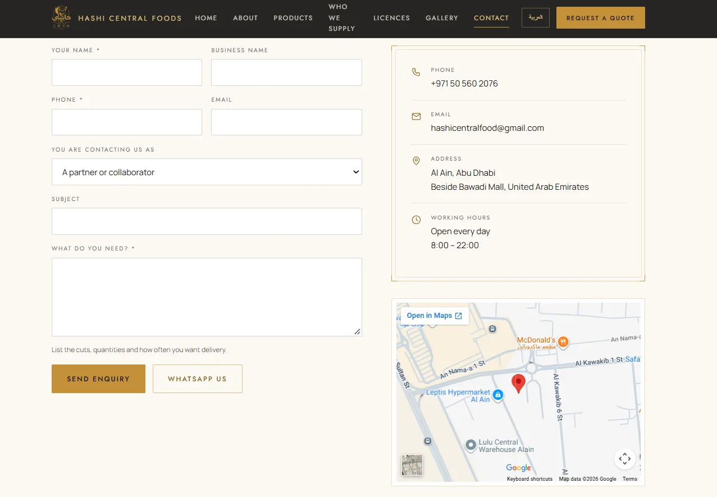Screen dimensions: 717x497
Task: Click hashicentralfood@gmail.com email address
Action: 487,128
